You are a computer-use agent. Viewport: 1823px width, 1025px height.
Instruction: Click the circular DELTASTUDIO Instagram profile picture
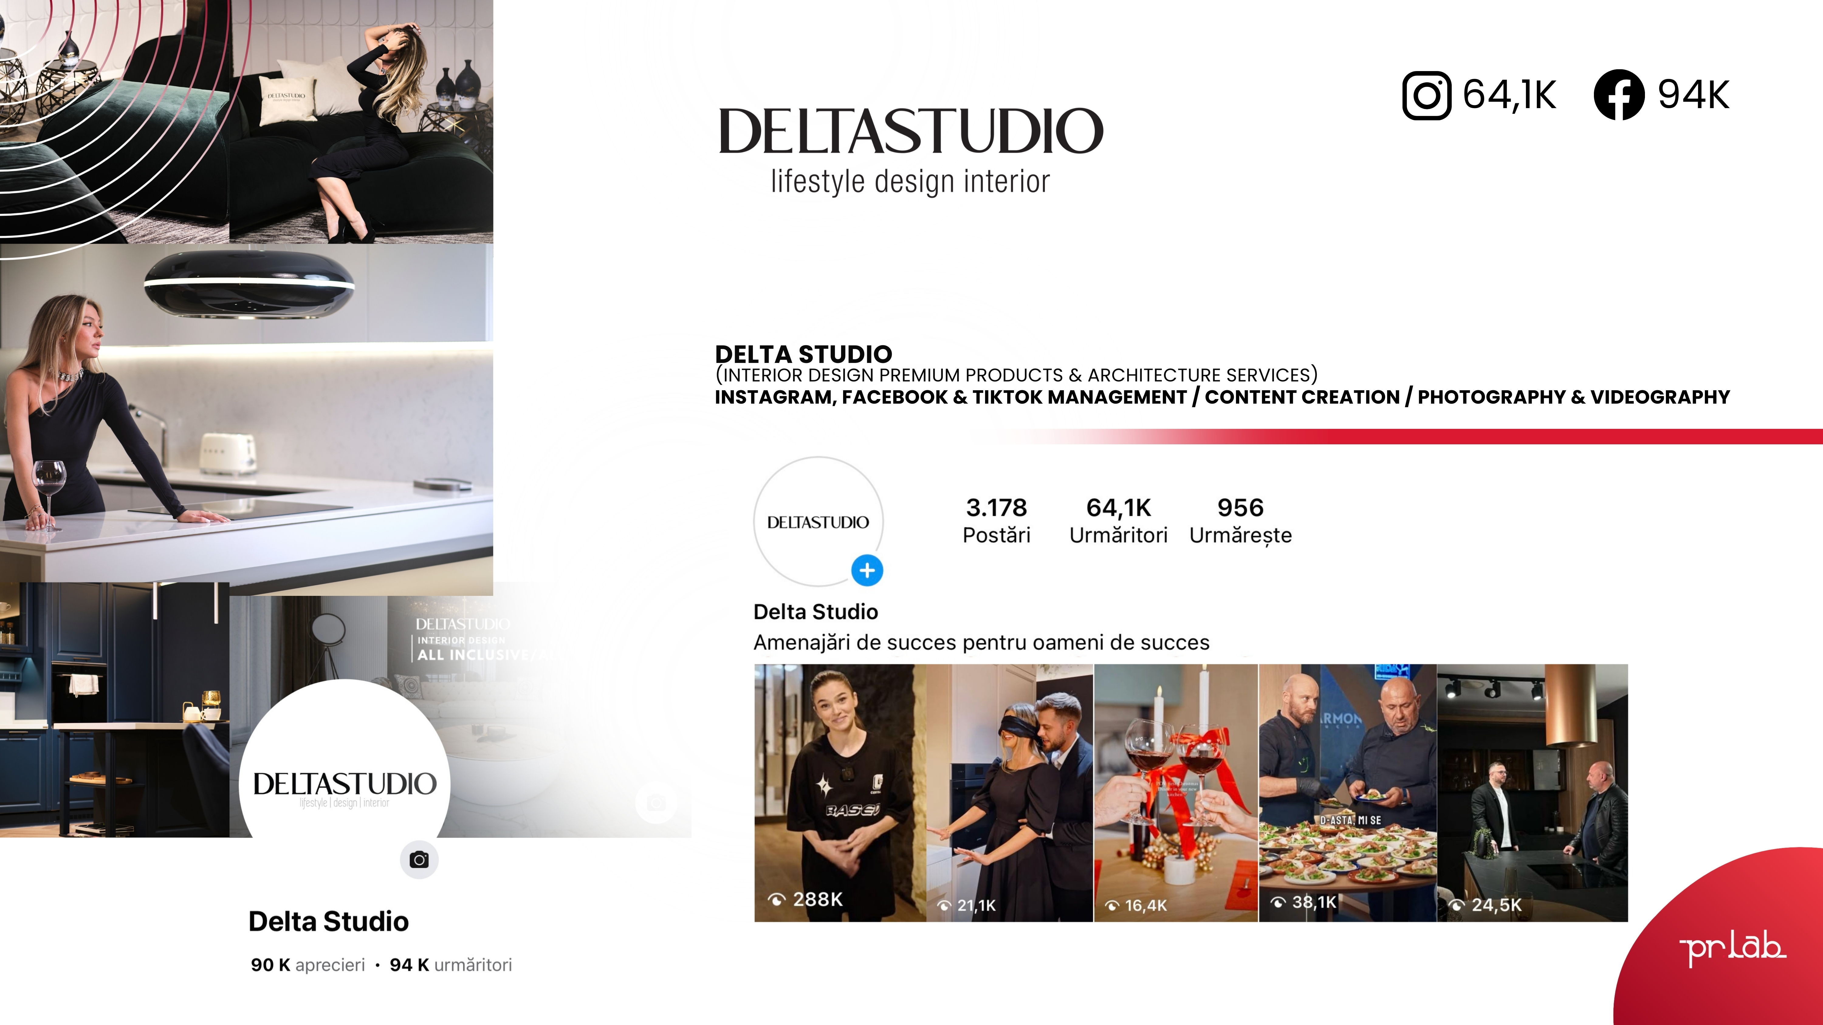pos(818,521)
